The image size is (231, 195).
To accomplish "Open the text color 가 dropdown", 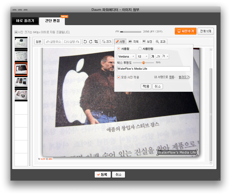I will click(x=165, y=56).
